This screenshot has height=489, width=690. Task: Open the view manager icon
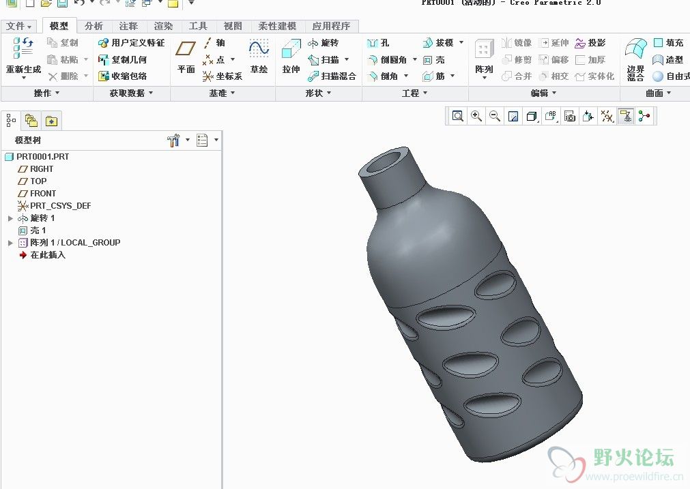coord(571,116)
